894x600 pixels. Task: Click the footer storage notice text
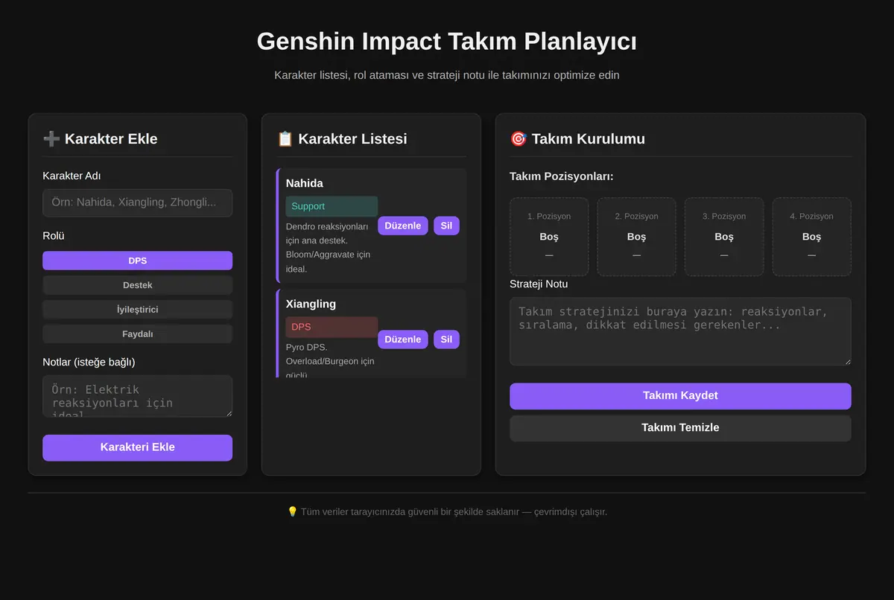(454, 511)
